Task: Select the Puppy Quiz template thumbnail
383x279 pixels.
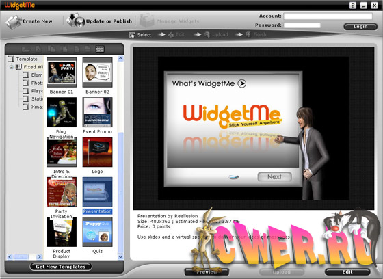Action: coord(97,232)
